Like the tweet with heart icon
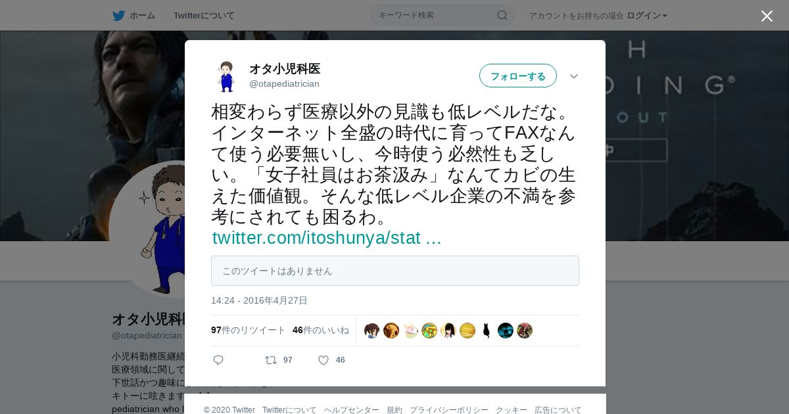Image resolution: width=789 pixels, height=414 pixels. [x=323, y=360]
